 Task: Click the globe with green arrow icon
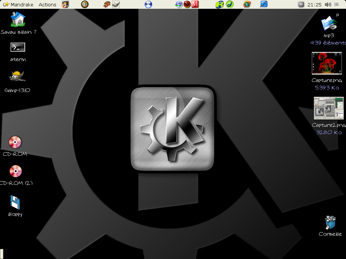point(179,4)
